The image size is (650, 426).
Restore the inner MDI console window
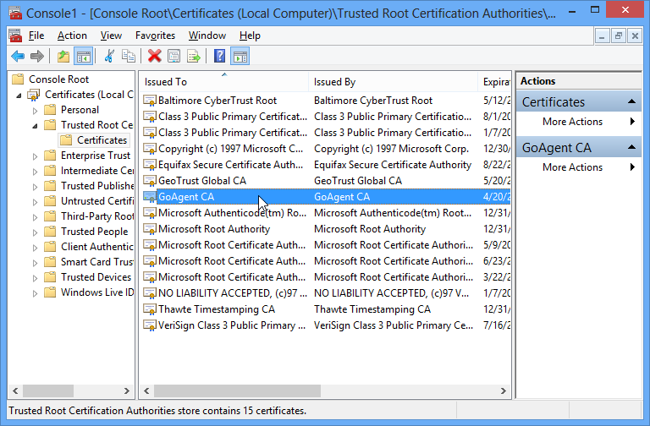618,36
